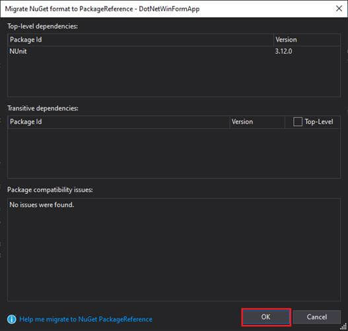Confirm migration with the OK button
The image size is (348, 331).
coord(266,317)
